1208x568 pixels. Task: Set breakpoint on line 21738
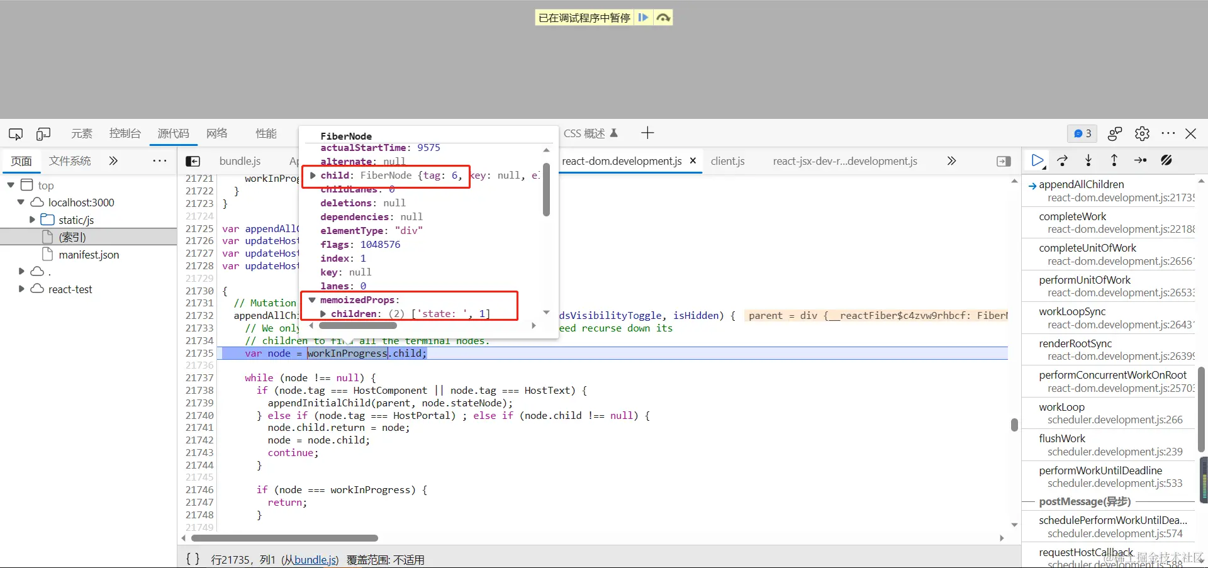(x=199, y=390)
